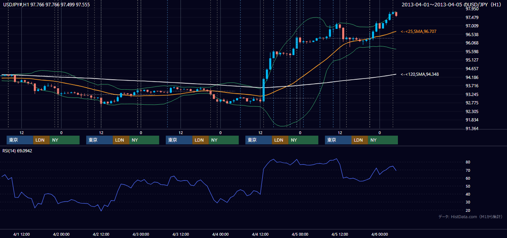The image size is (507, 238).
Task: Click the LDN session block for April 4
Action: coord(280,140)
